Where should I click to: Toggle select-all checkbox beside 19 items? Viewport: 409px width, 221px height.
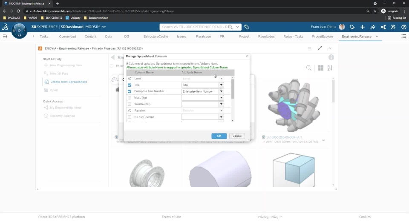pyautogui.click(x=112, y=66)
